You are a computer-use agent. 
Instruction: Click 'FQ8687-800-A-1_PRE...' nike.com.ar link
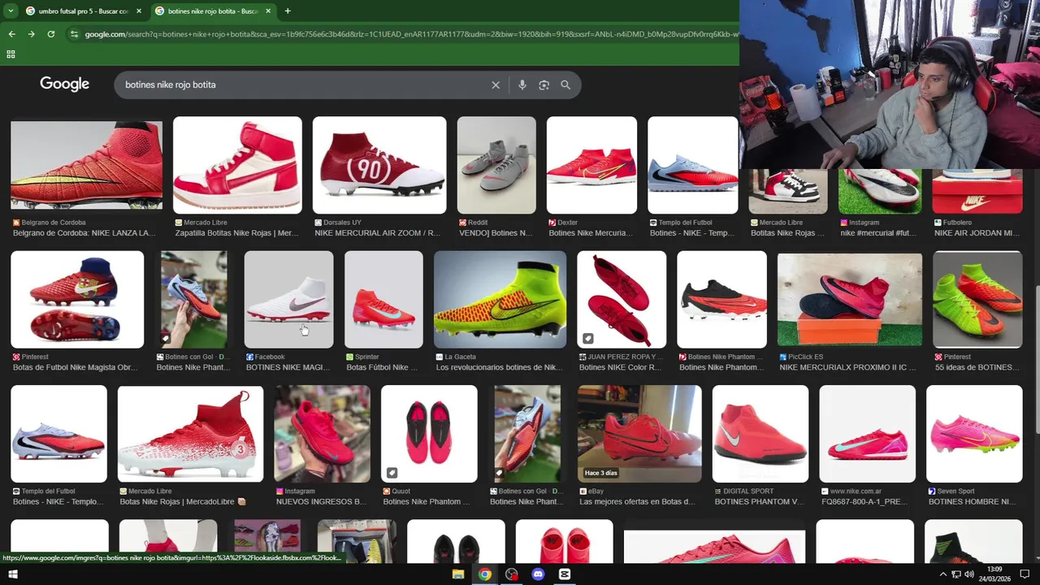864,502
